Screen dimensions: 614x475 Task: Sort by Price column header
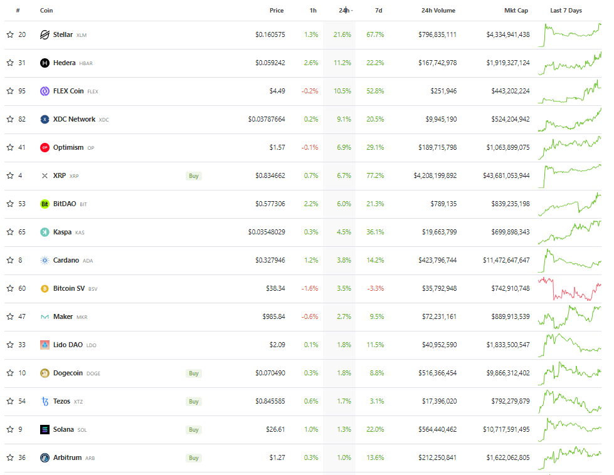(277, 11)
